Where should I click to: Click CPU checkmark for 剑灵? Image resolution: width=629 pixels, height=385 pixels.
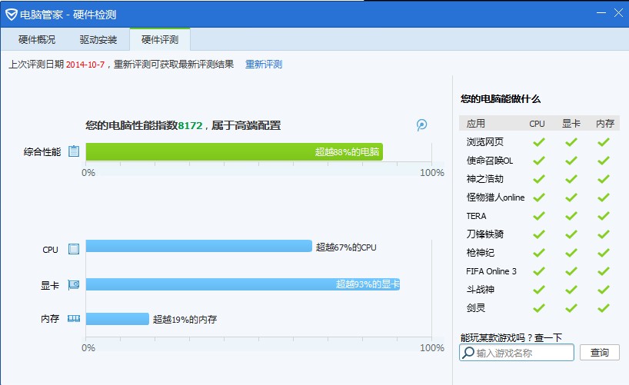[x=539, y=308]
